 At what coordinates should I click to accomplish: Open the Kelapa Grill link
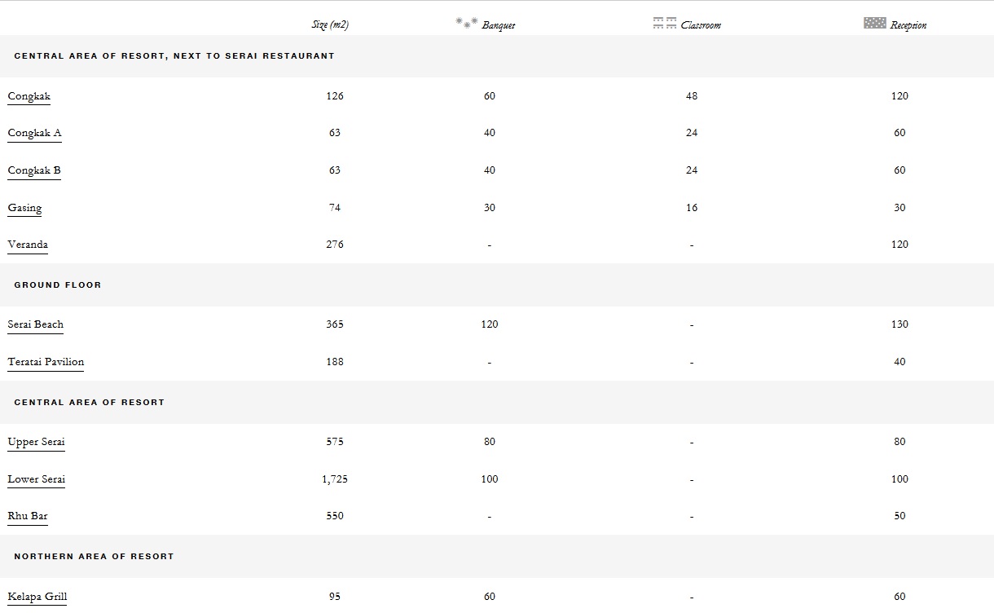pyautogui.click(x=37, y=597)
